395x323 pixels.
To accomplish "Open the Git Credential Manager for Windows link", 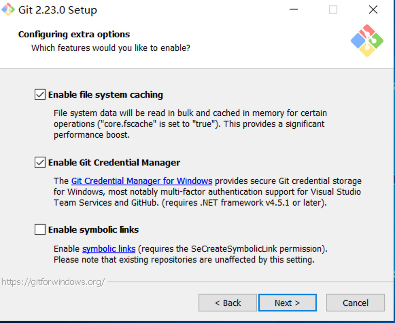I will coord(142,181).
